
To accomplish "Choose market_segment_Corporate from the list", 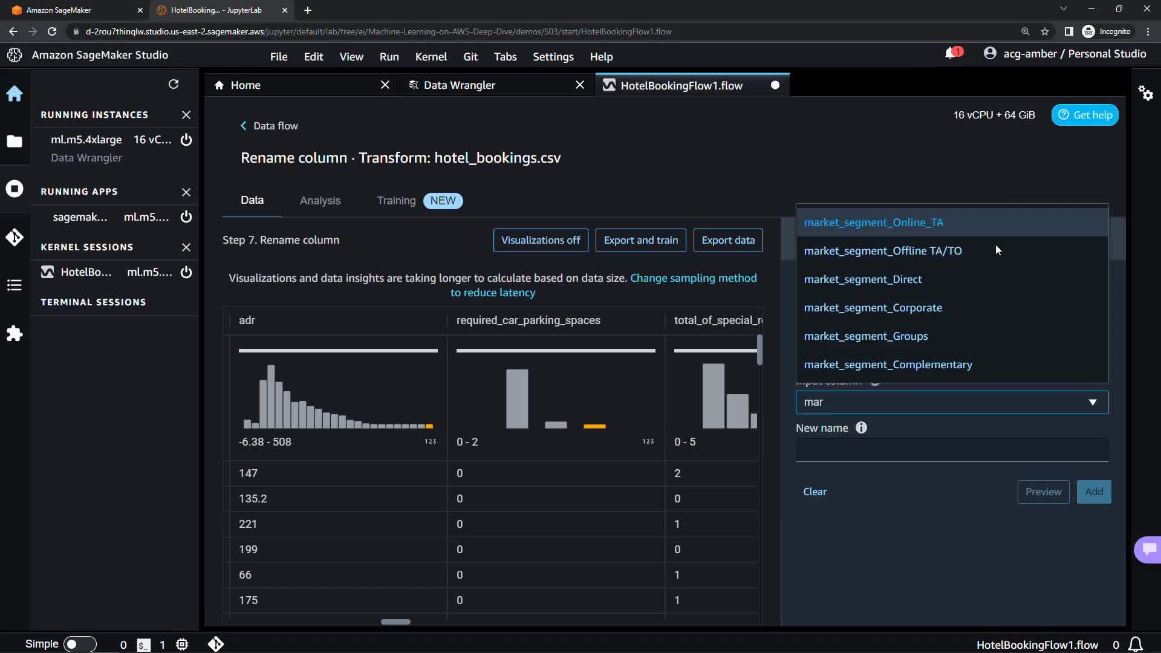I will (873, 308).
